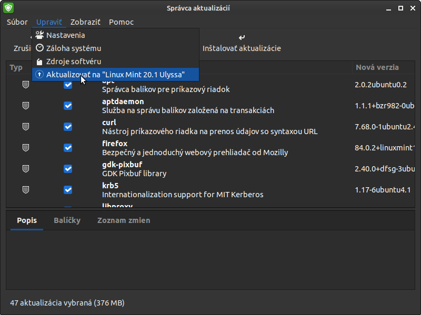
Task: Click the shield type icon for krb5
Action: (x=25, y=190)
